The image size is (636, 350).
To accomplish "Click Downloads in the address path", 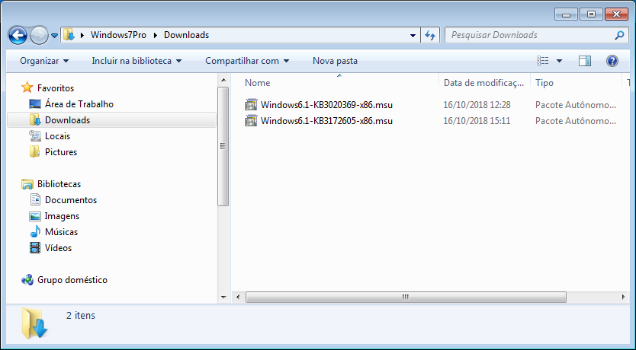I will (x=186, y=35).
